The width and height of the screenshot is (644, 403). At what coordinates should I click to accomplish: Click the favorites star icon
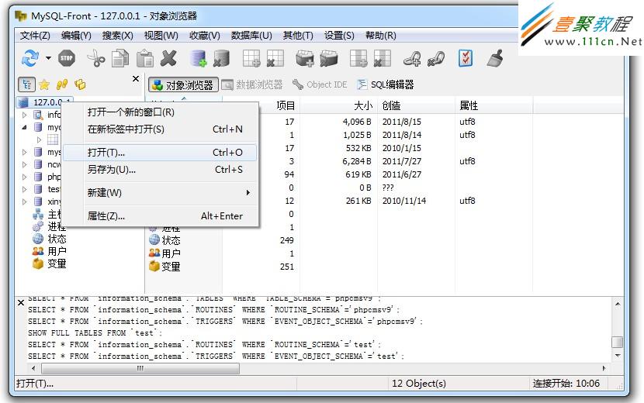pyautogui.click(x=44, y=84)
